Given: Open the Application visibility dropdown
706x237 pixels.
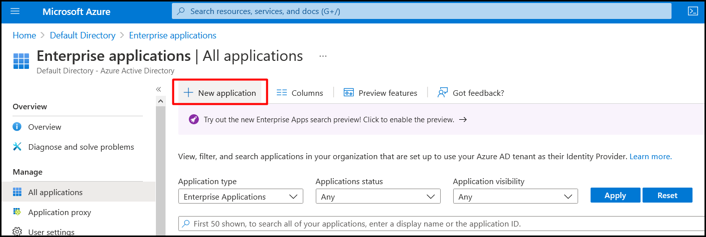Looking at the screenshot, I should coord(516,197).
